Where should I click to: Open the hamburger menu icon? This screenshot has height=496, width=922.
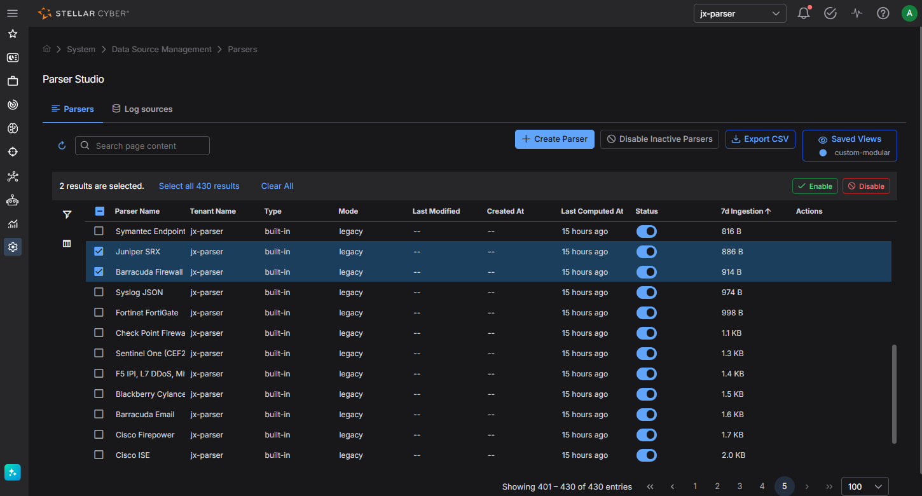pos(12,13)
